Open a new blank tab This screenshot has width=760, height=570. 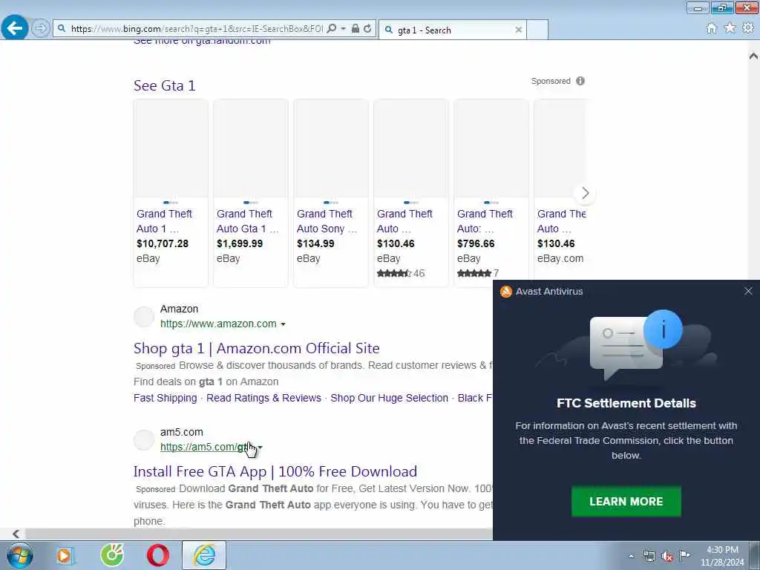(537, 30)
